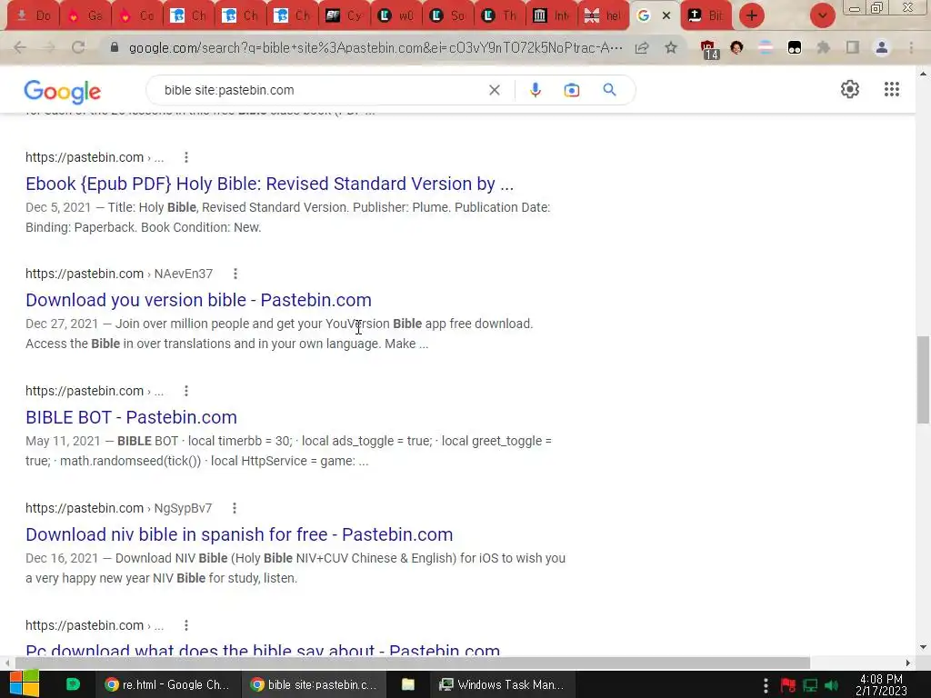Close the active Google tab
Screen dimensions: 931x698
click(x=666, y=16)
